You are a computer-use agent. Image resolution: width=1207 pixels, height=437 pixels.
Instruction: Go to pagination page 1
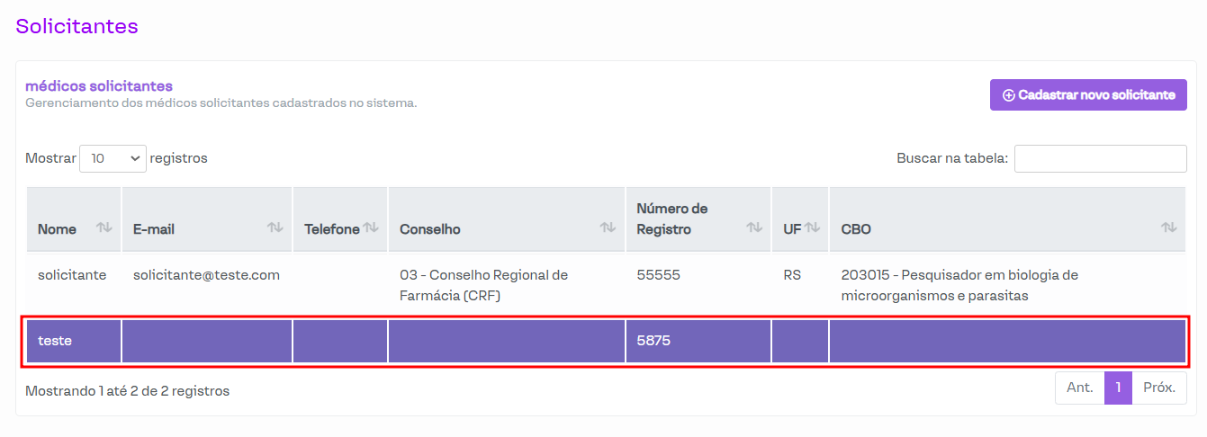1118,388
